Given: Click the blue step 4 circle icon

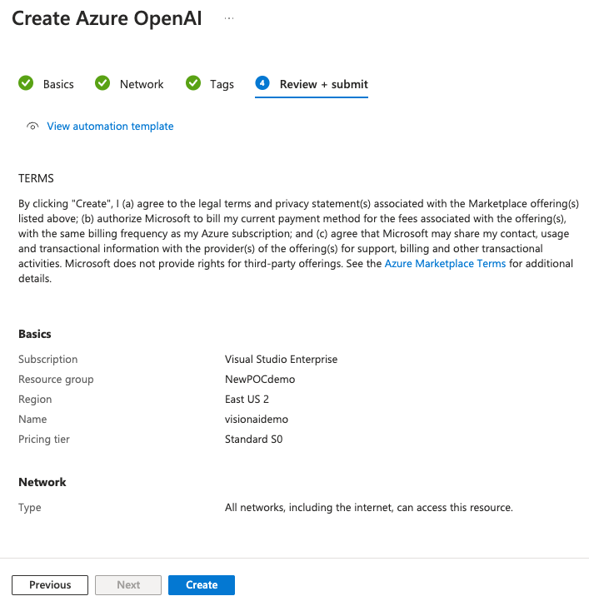Looking at the screenshot, I should (x=262, y=83).
